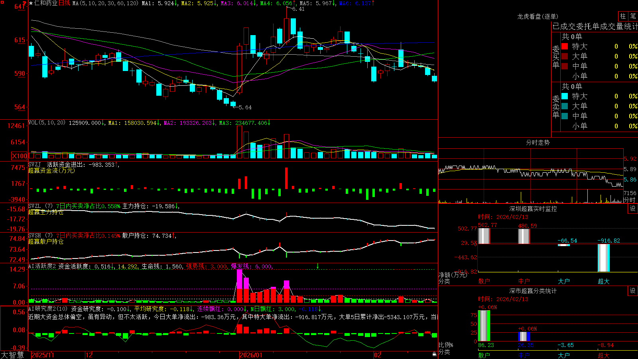
Task: Click the 委买单 vertical label
Action: pos(556,57)
